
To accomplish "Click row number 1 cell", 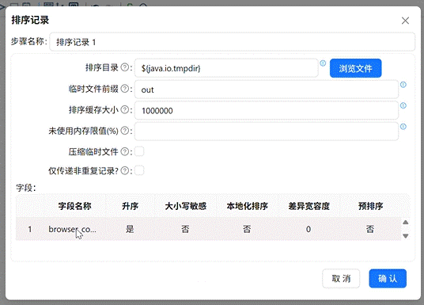I will coord(30,229).
